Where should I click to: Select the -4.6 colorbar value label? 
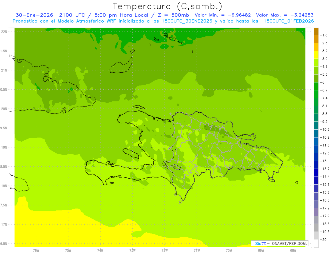pos(324,67)
